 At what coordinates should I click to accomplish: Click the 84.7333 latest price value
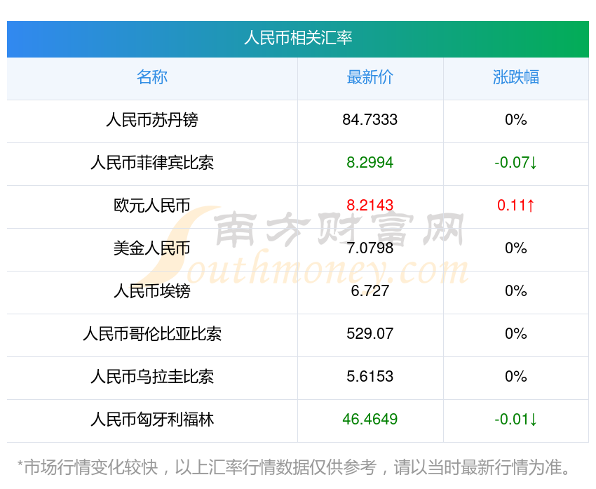coord(370,120)
